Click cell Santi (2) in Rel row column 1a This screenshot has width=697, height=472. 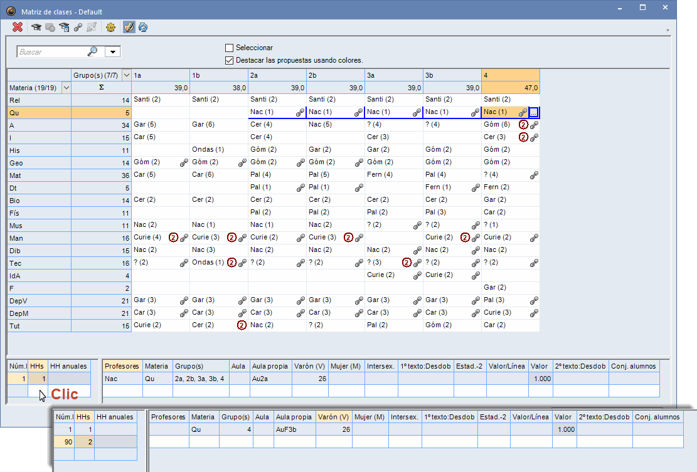click(x=161, y=100)
